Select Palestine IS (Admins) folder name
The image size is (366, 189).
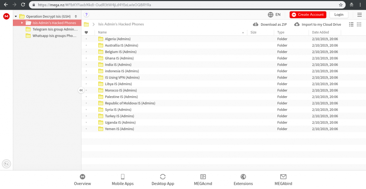(121, 96)
